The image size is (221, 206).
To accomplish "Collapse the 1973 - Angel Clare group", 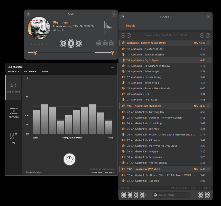I will (x=208, y=106).
